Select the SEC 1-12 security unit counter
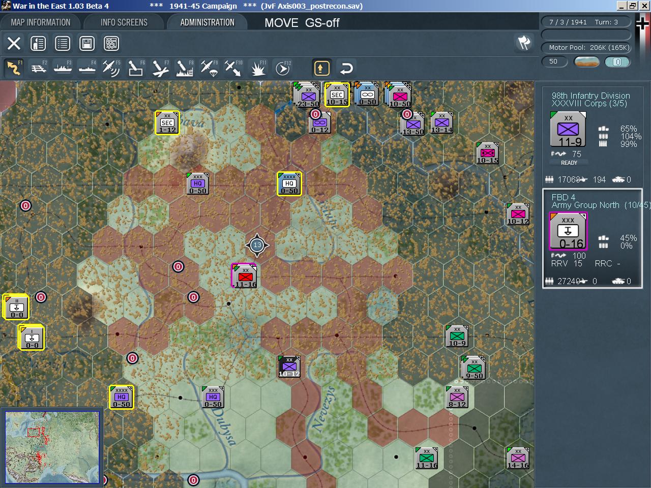Image resolution: width=651 pixels, height=488 pixels. 167,123
